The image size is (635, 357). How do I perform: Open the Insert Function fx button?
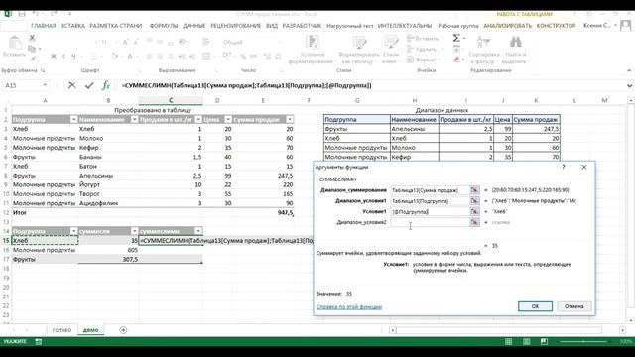coord(106,85)
